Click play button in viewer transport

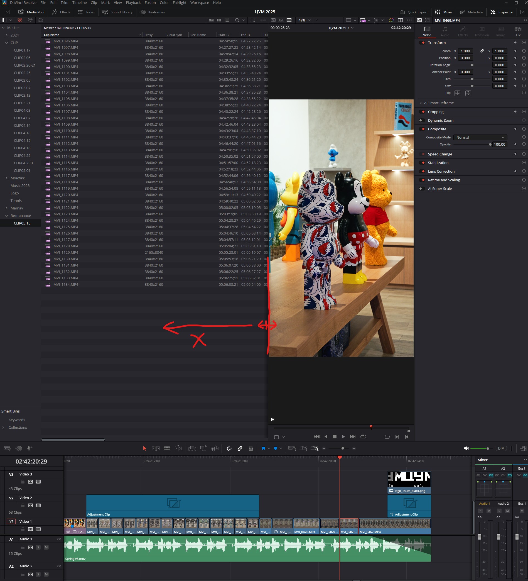(343, 437)
